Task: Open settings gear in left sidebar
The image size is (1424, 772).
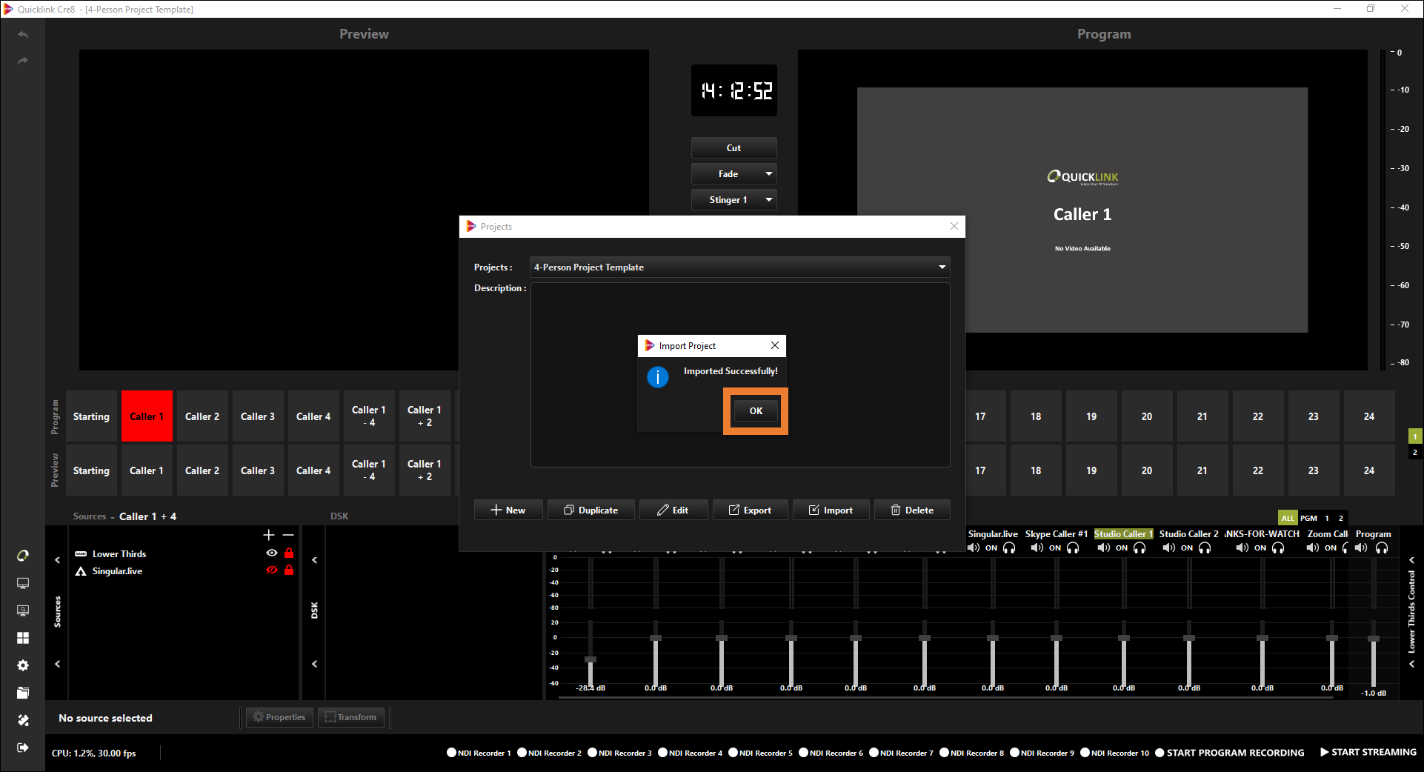Action: coord(23,665)
